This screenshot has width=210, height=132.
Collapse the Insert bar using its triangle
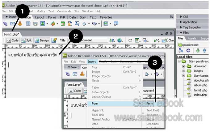[x=7, y=17]
